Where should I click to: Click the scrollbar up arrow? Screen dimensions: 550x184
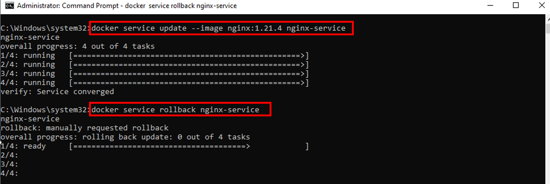point(547,18)
